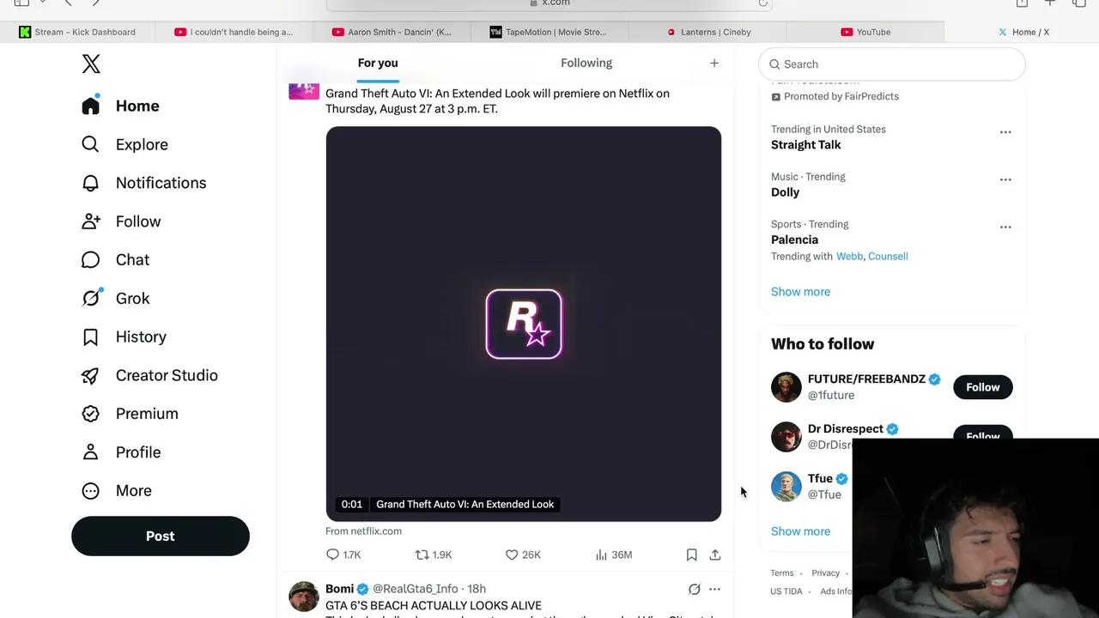This screenshot has width=1099, height=618.
Task: Open Bomi's profile avatar
Action: [x=304, y=597]
